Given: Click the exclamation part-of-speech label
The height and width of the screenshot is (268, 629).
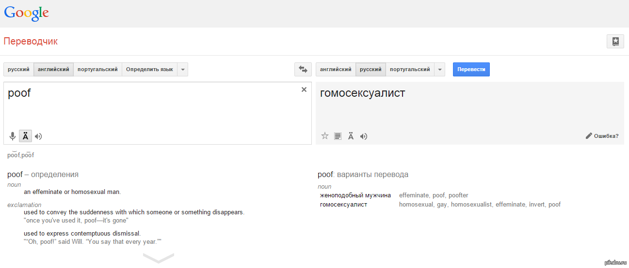Looking at the screenshot, I should (x=24, y=205).
